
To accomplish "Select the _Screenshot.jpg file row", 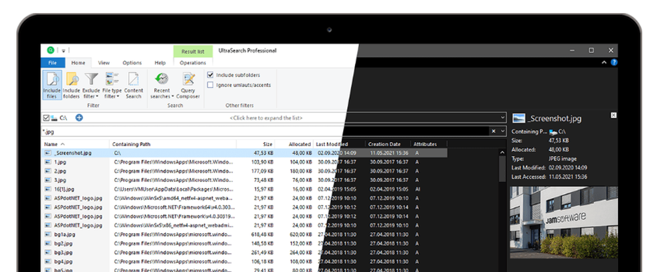I will (244, 153).
